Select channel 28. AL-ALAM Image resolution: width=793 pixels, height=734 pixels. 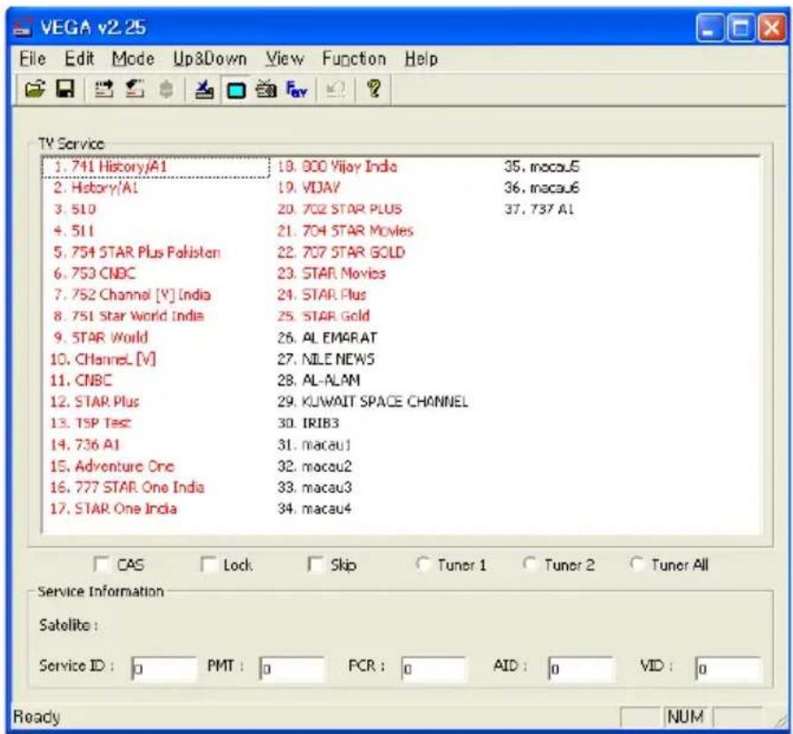tap(319, 380)
